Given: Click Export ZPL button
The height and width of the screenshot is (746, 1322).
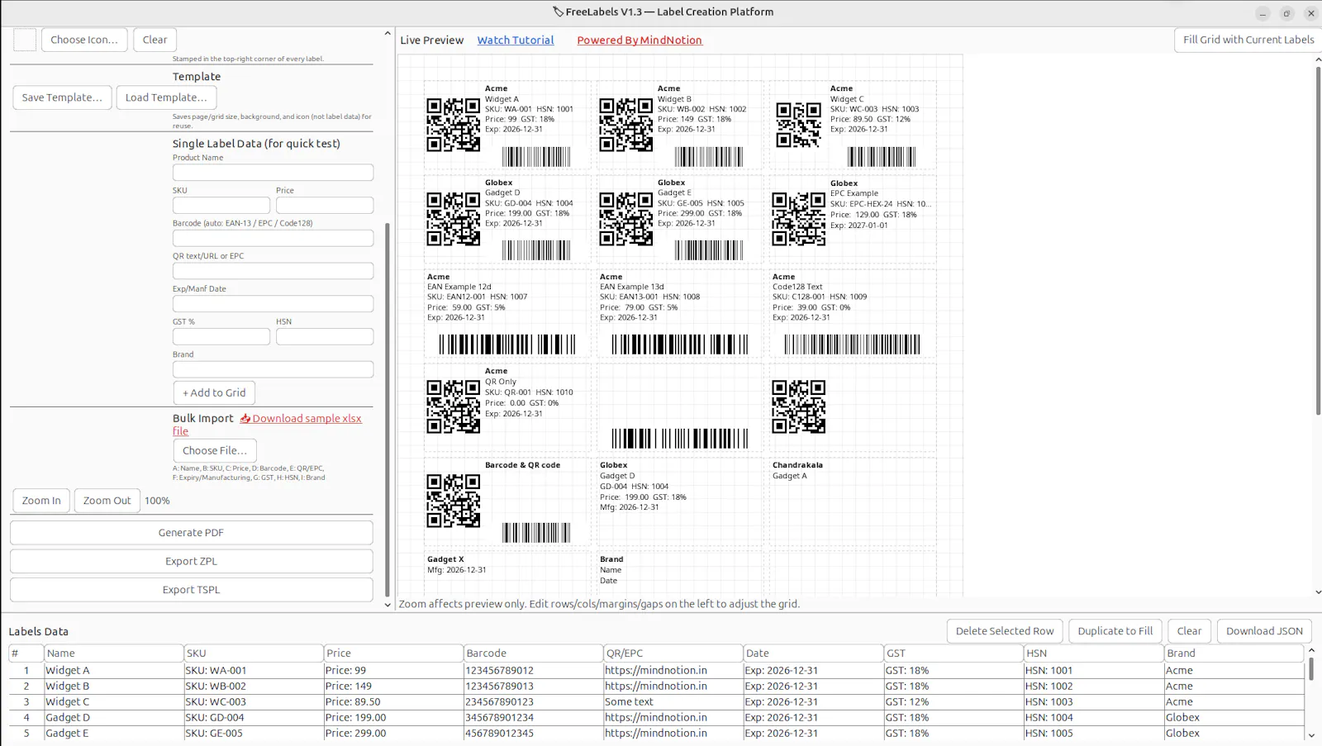Looking at the screenshot, I should tap(191, 561).
